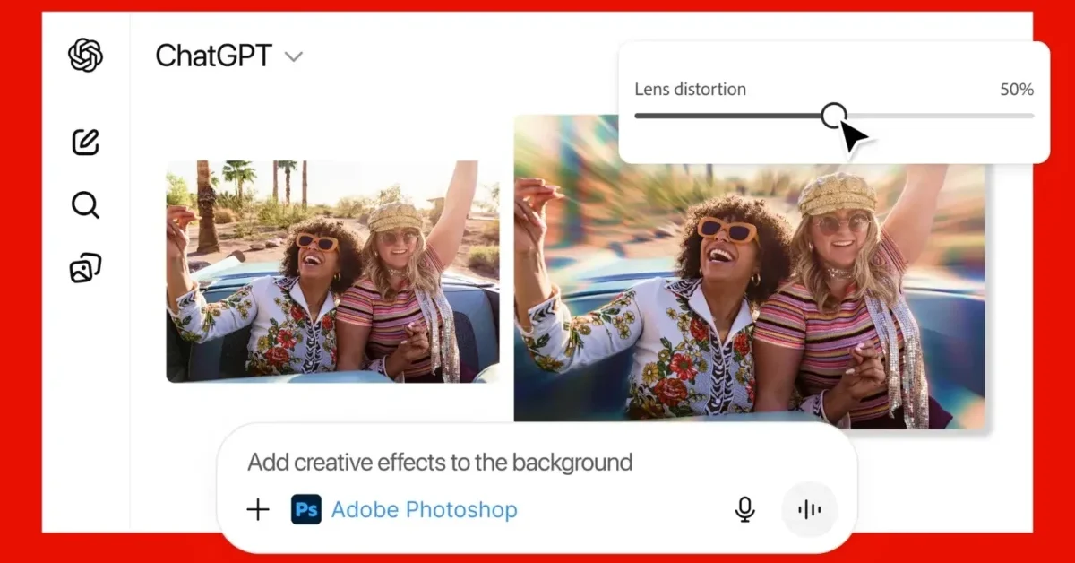
Task: Open the image library icon in the sidebar
Action: tap(84, 267)
